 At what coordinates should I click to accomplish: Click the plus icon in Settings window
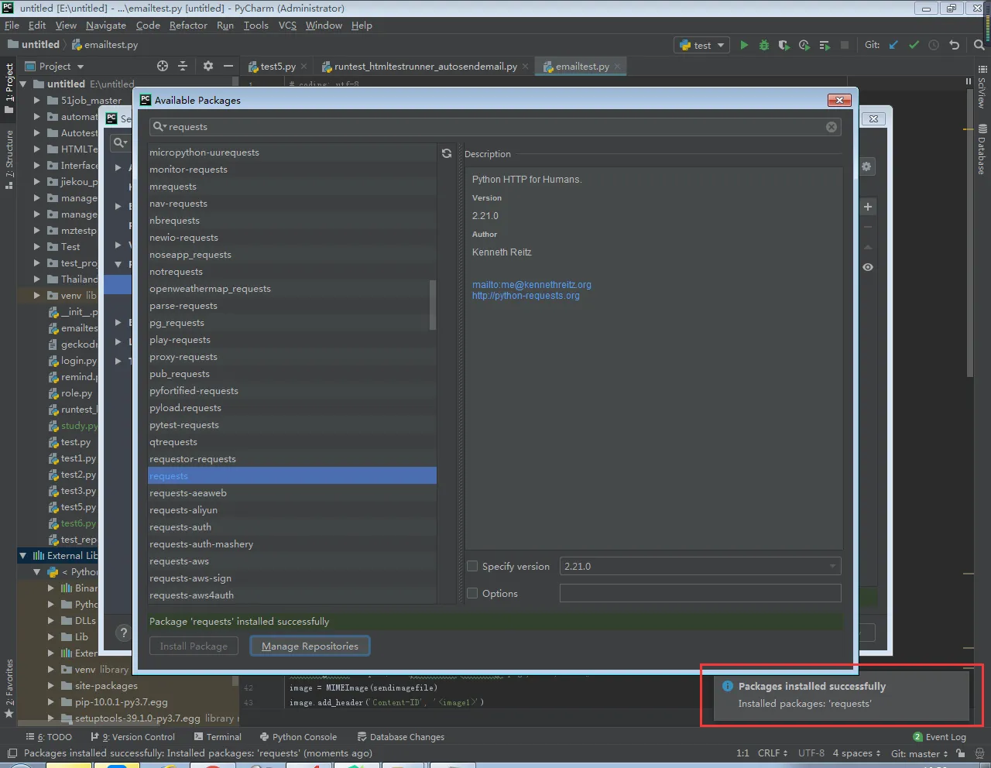click(x=868, y=207)
